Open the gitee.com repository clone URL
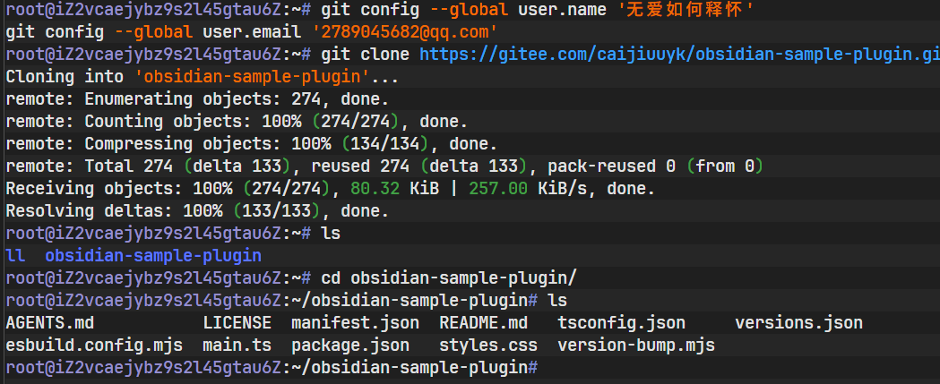This screenshot has width=940, height=384. [679, 55]
